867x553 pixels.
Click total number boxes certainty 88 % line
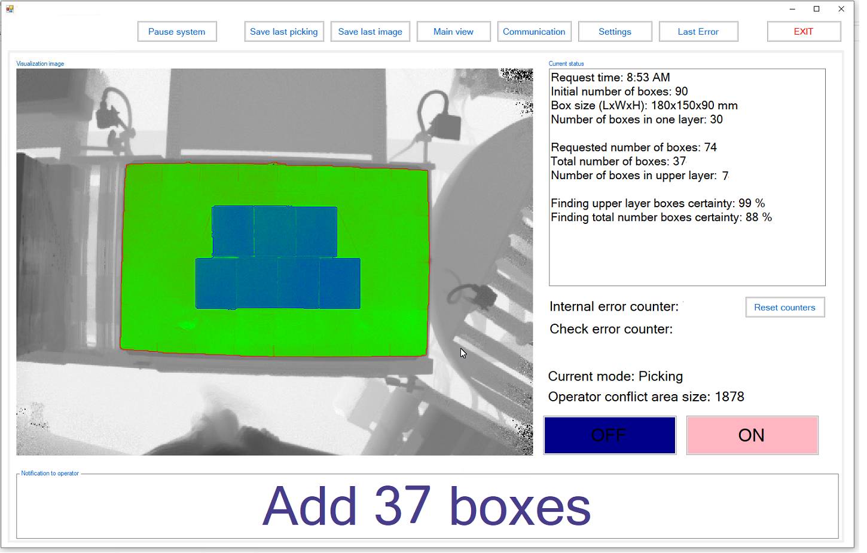[x=661, y=217]
